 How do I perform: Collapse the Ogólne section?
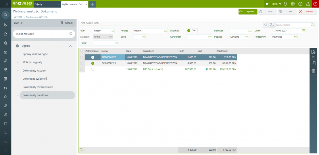coord(70,46)
